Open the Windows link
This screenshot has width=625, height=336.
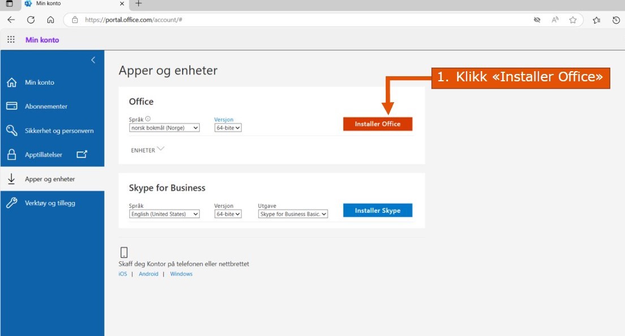point(182,274)
